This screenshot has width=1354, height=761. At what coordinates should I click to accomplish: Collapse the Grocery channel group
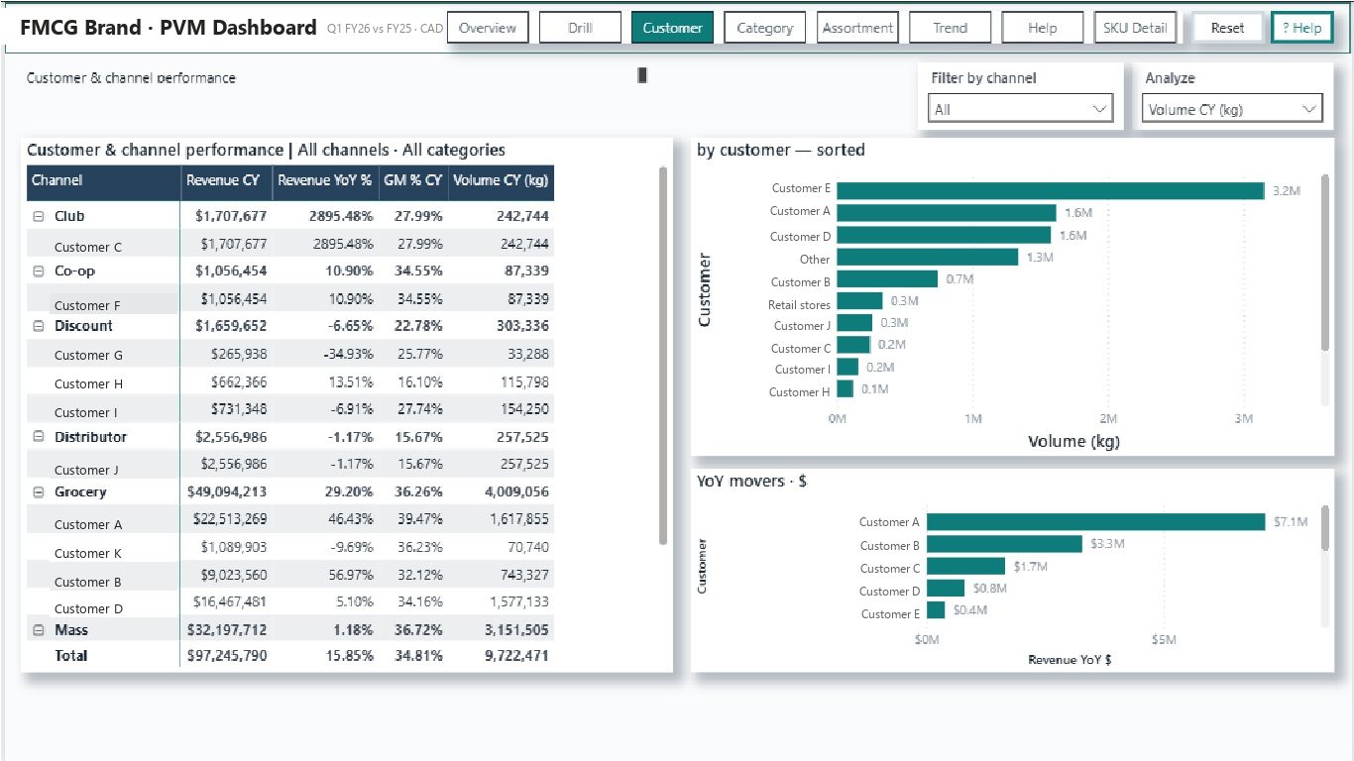(38, 492)
